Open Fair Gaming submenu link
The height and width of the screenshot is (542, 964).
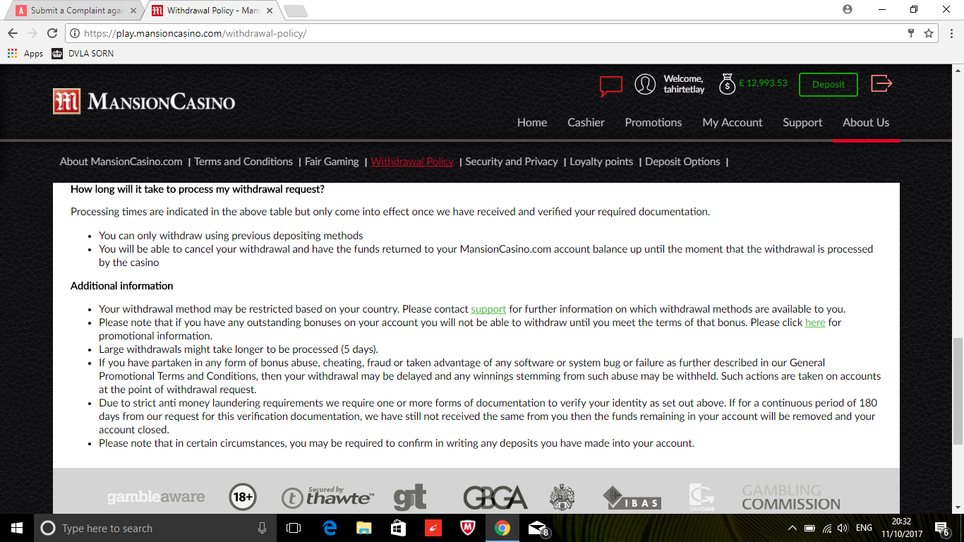[332, 162]
